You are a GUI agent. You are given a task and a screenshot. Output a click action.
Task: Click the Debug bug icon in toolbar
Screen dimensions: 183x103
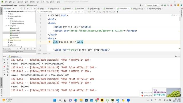pyautogui.click(x=165, y=5)
